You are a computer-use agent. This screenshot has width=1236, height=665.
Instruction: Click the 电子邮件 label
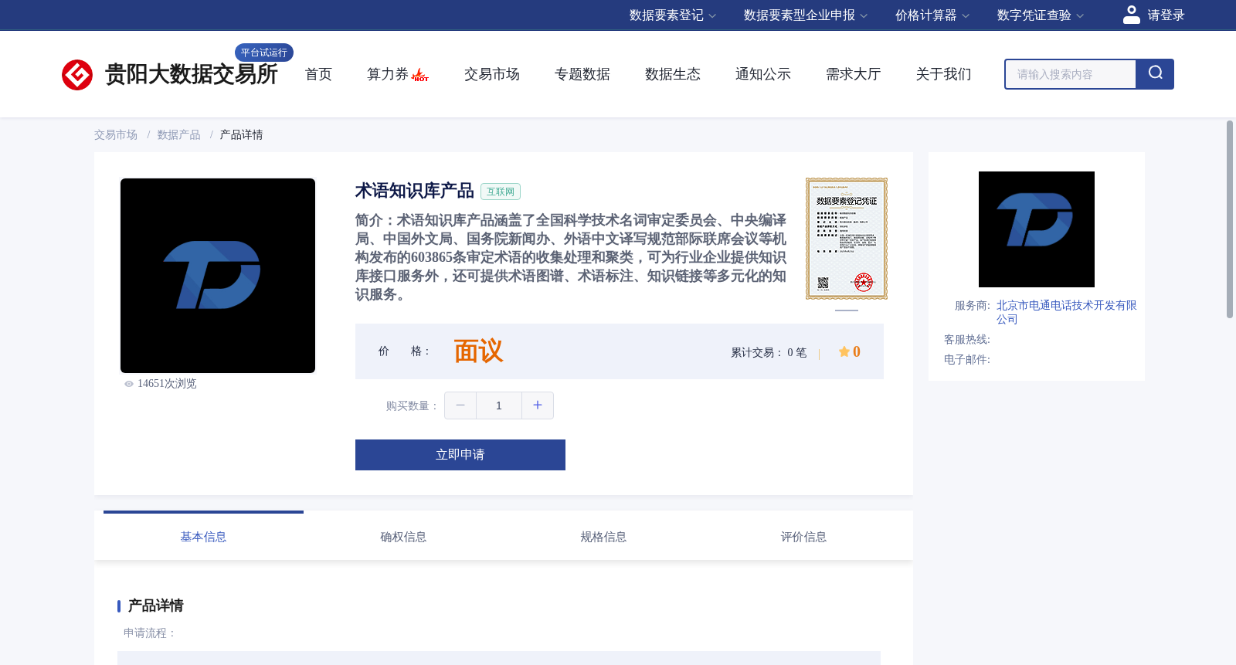click(967, 360)
